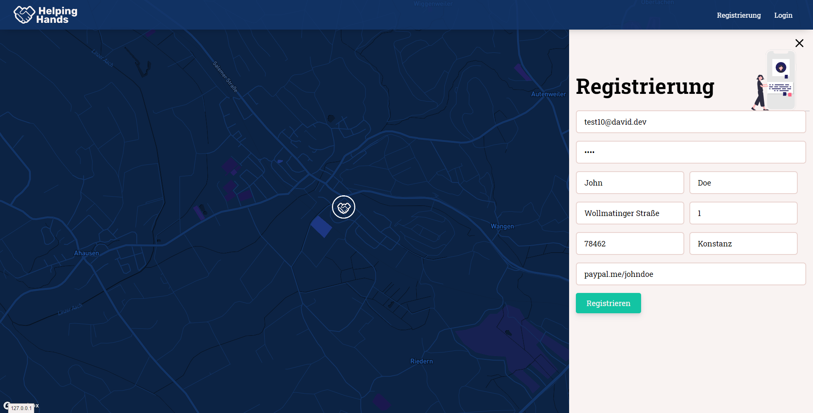
Task: Submit with the Registrieren button
Action: pos(608,303)
